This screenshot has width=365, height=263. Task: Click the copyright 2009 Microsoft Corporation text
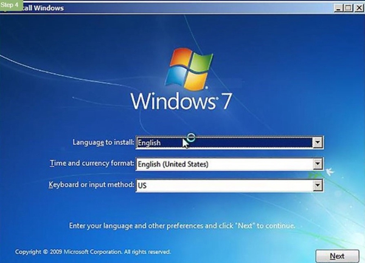[93, 252]
